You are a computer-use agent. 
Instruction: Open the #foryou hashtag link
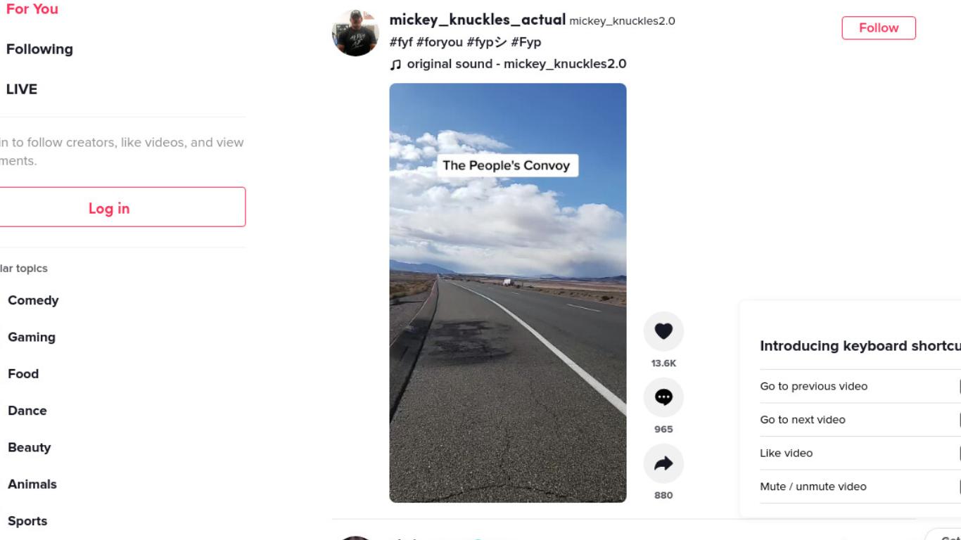(440, 42)
